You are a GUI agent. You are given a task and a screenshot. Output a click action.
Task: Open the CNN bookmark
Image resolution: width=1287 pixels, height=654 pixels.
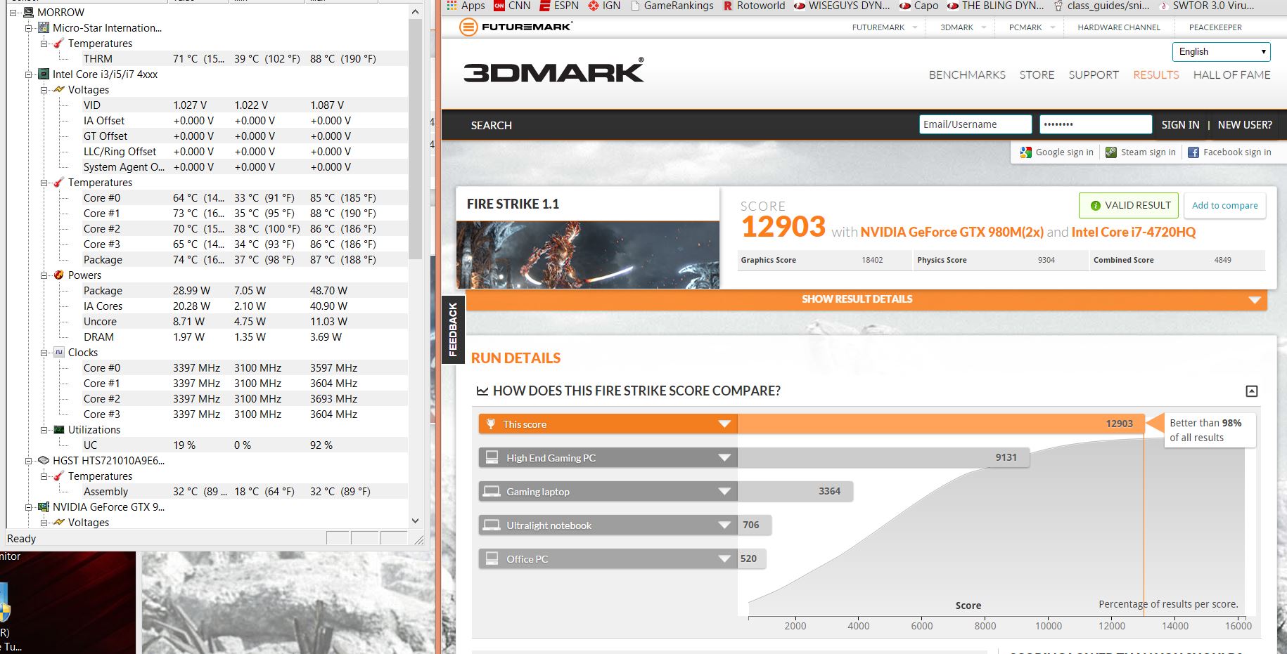point(512,6)
